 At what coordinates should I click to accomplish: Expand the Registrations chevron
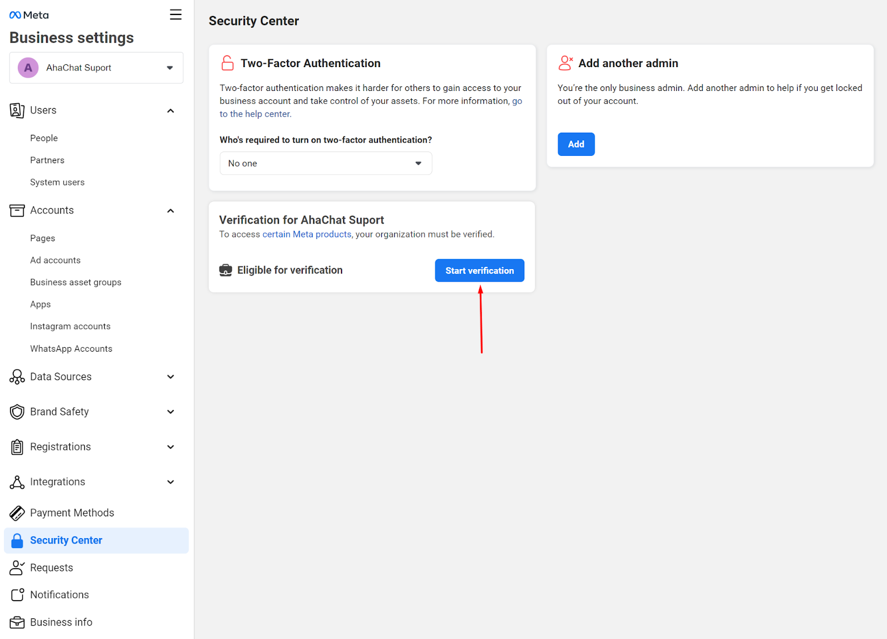(x=171, y=447)
